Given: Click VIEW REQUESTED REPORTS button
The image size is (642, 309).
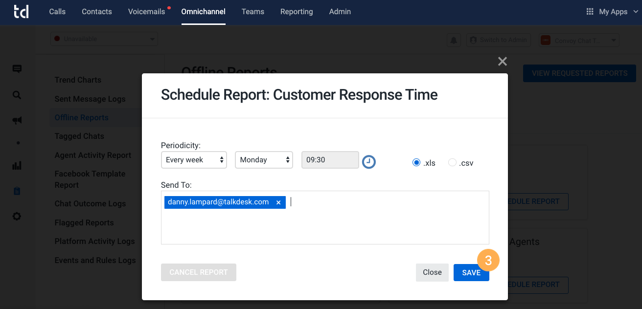Looking at the screenshot, I should (x=580, y=73).
